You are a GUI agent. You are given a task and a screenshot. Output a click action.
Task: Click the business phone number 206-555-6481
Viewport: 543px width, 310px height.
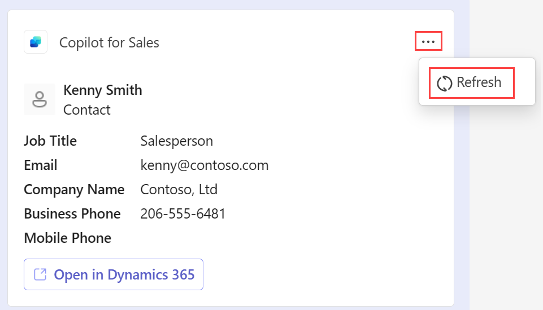[x=183, y=214]
